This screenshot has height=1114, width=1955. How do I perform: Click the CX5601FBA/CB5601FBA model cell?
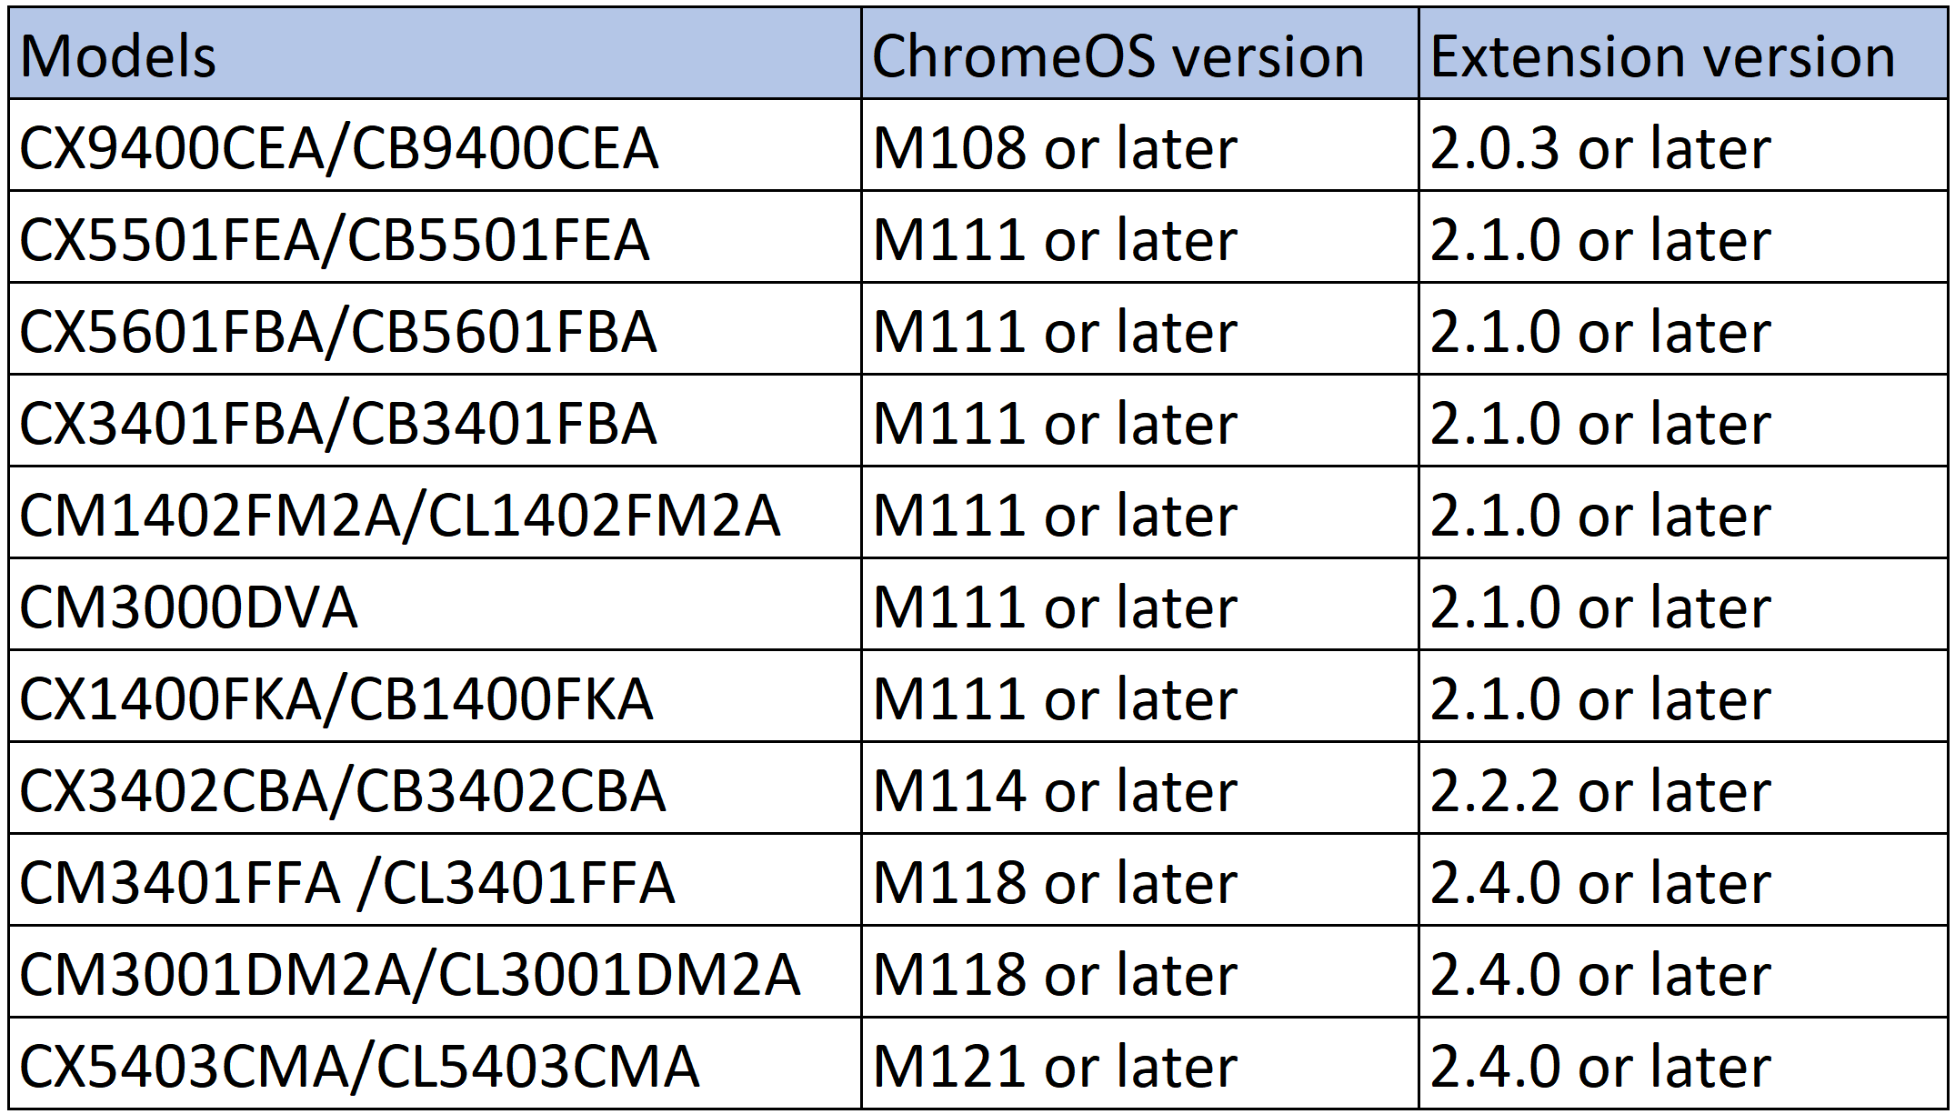435,329
